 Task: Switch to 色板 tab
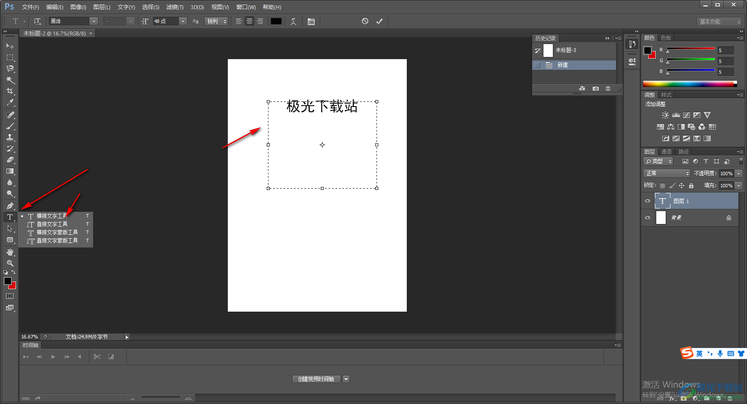coord(666,38)
